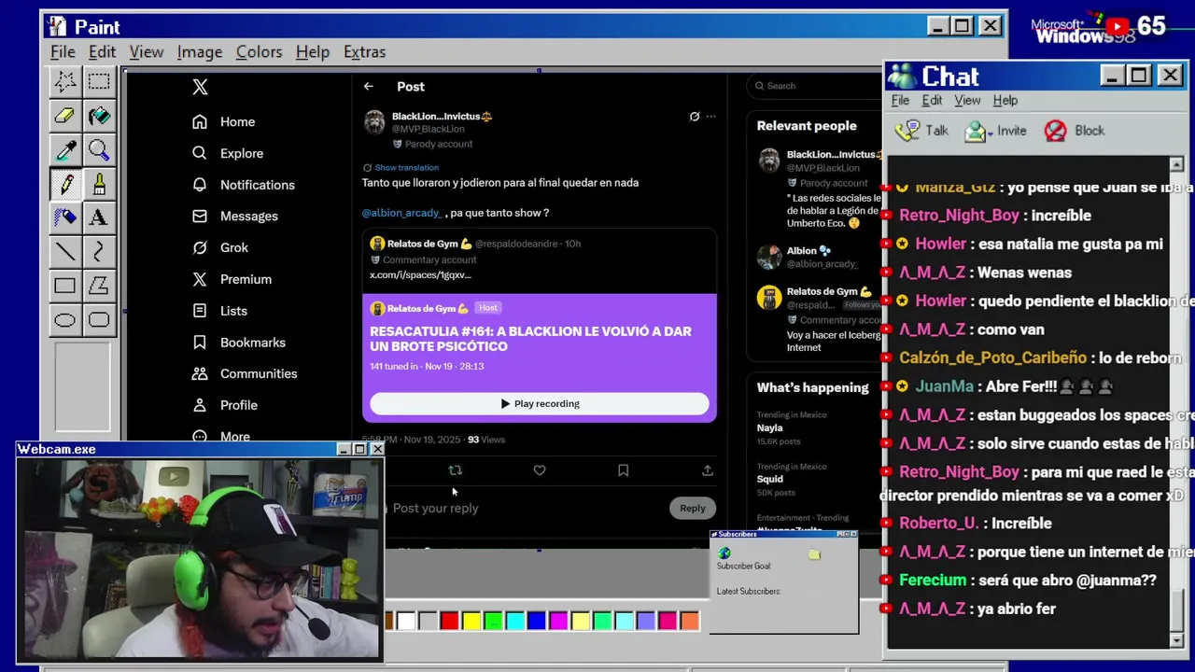The height and width of the screenshot is (672, 1195).
Task: Click the Post your reply field
Action: click(435, 508)
